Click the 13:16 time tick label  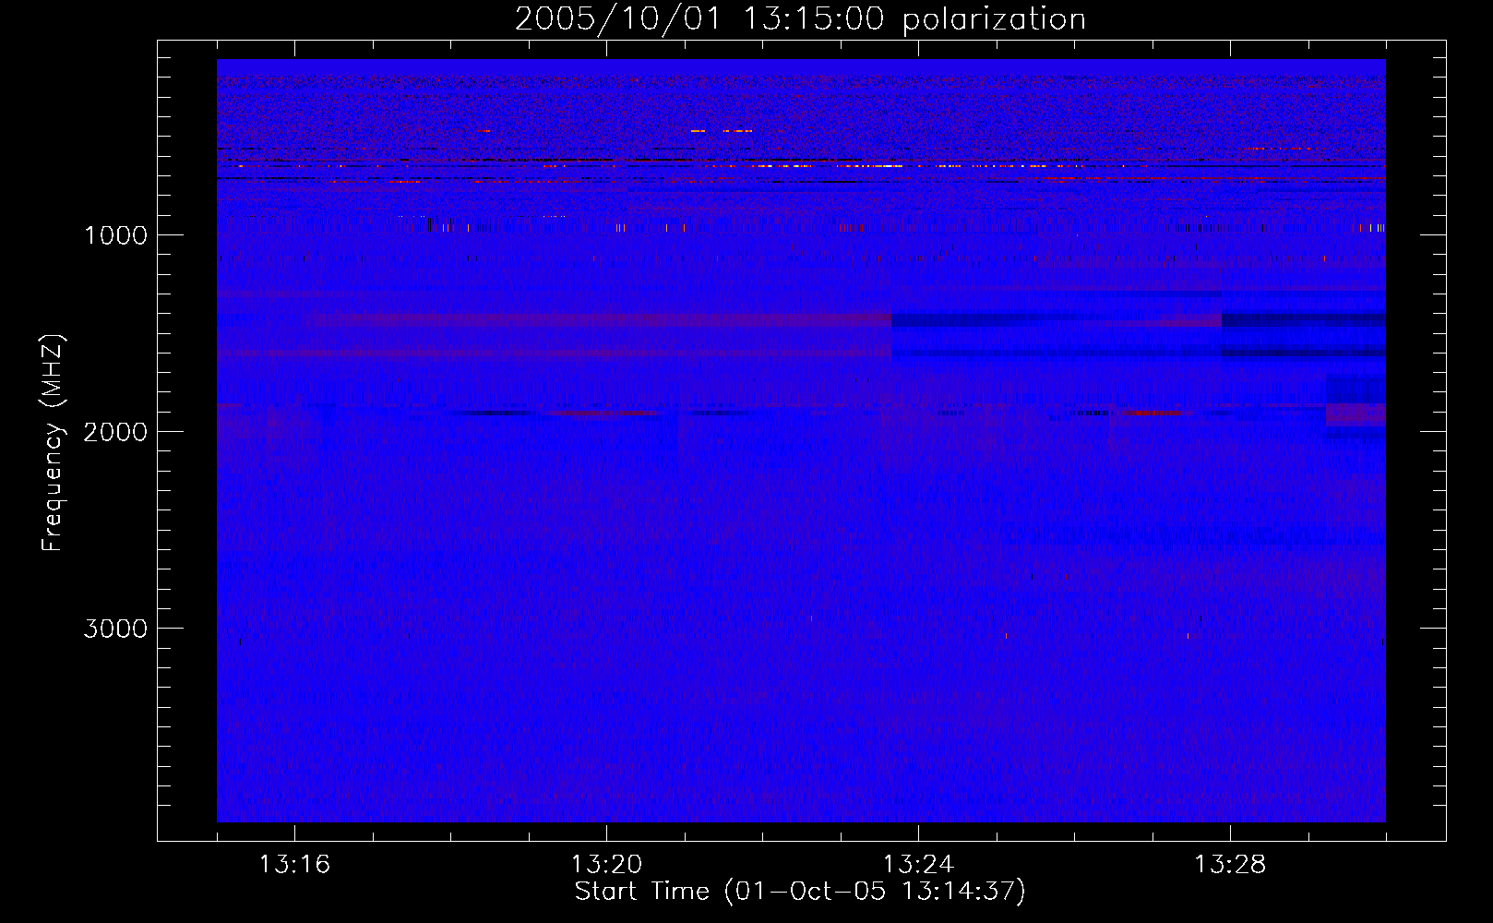click(294, 865)
